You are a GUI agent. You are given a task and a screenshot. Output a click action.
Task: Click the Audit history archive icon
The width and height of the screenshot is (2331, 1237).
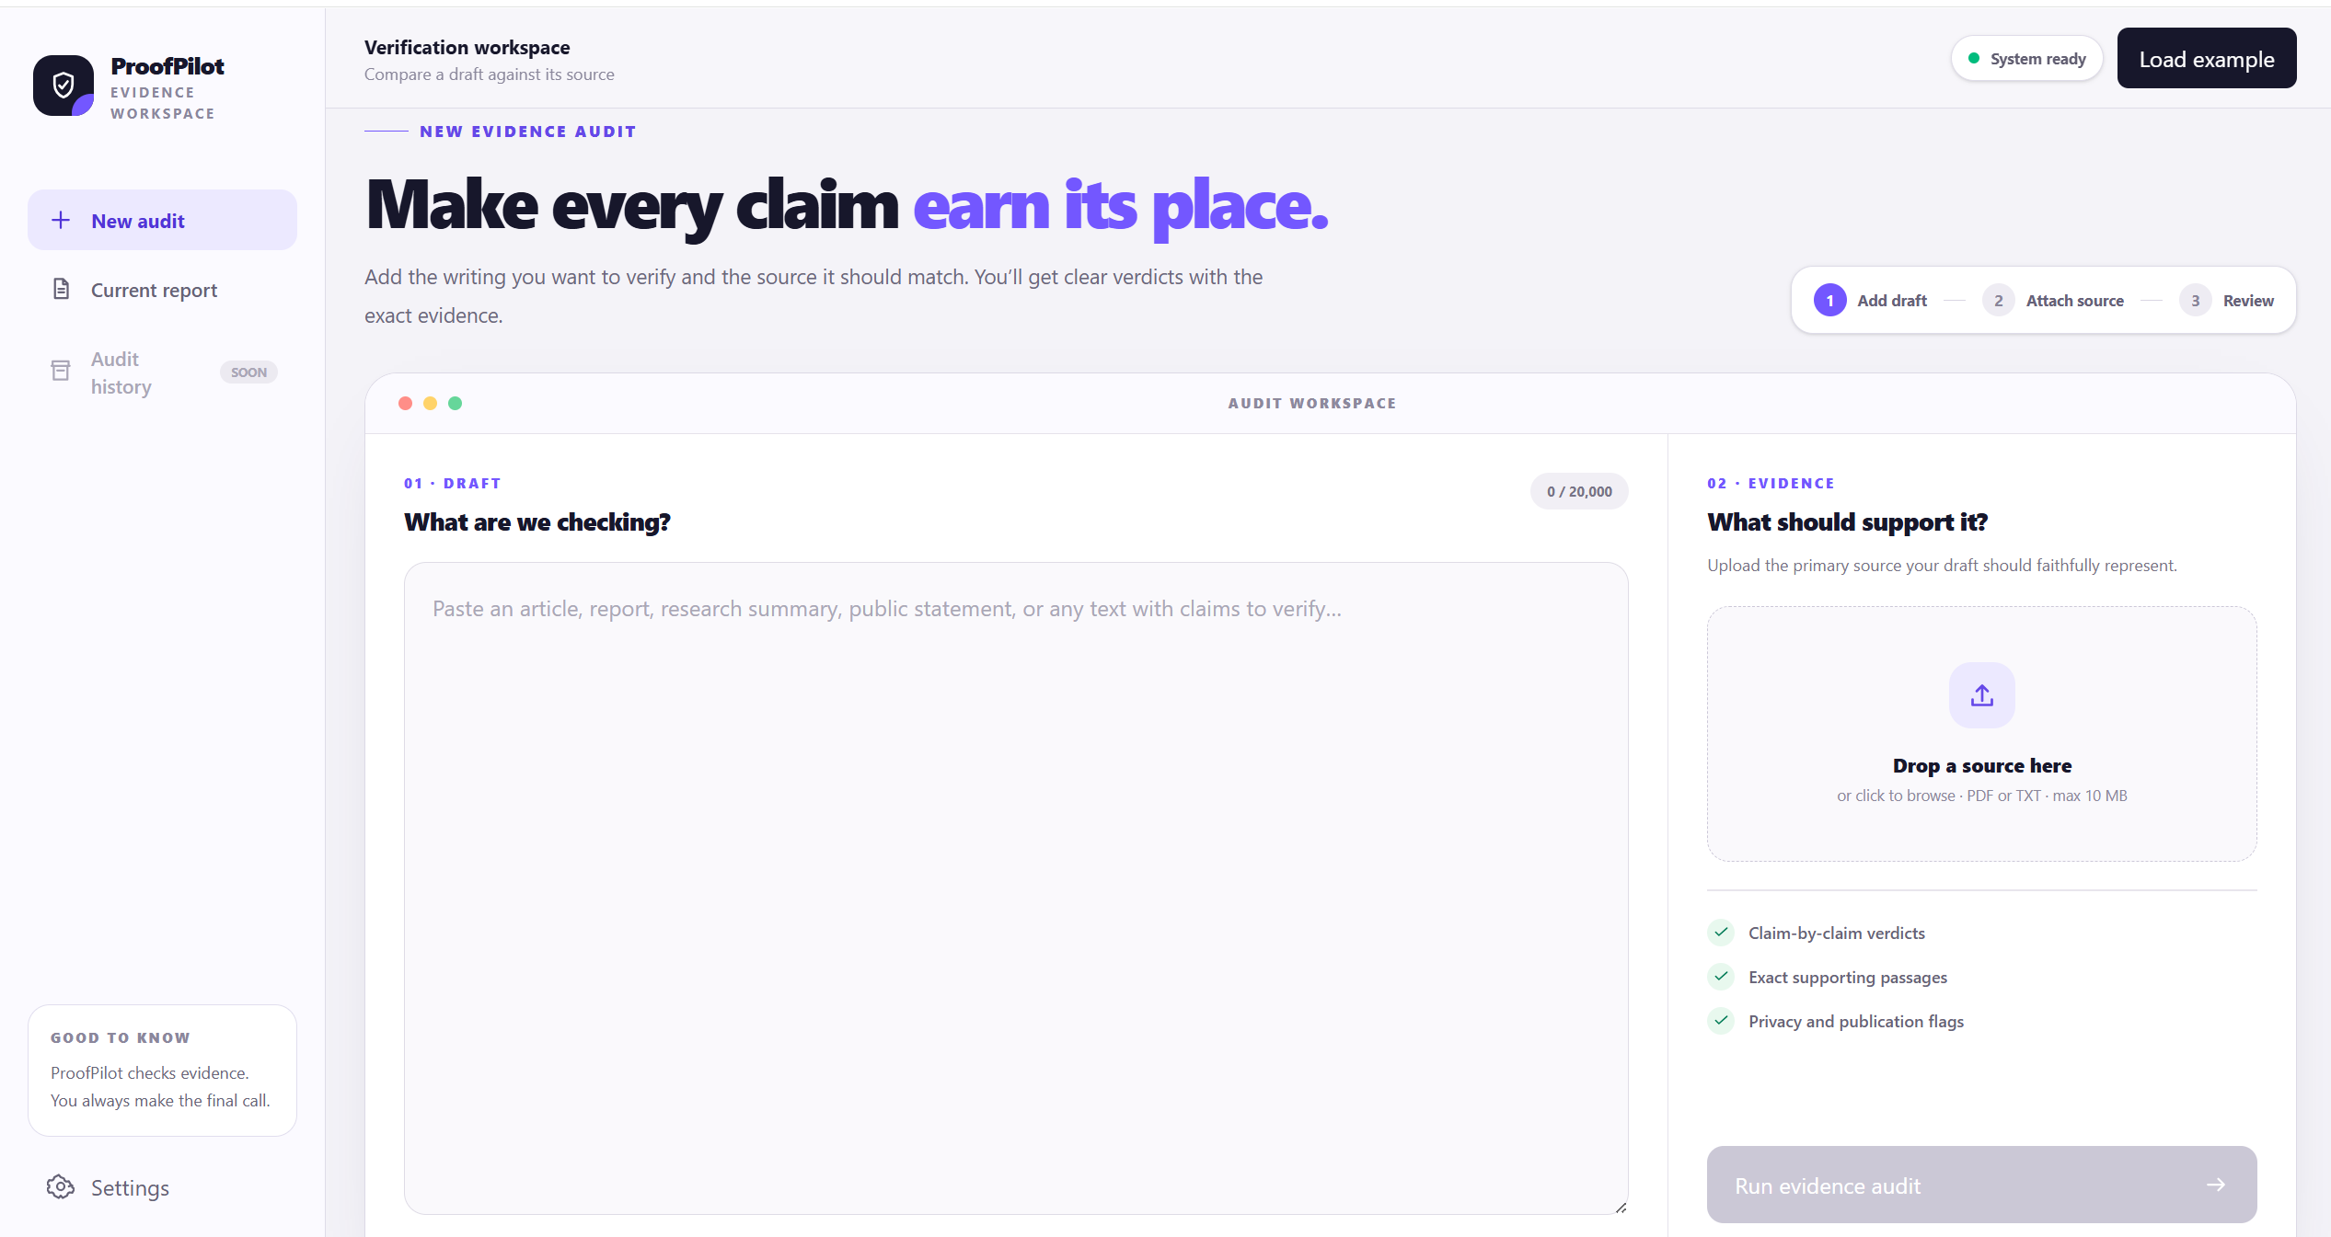click(61, 371)
